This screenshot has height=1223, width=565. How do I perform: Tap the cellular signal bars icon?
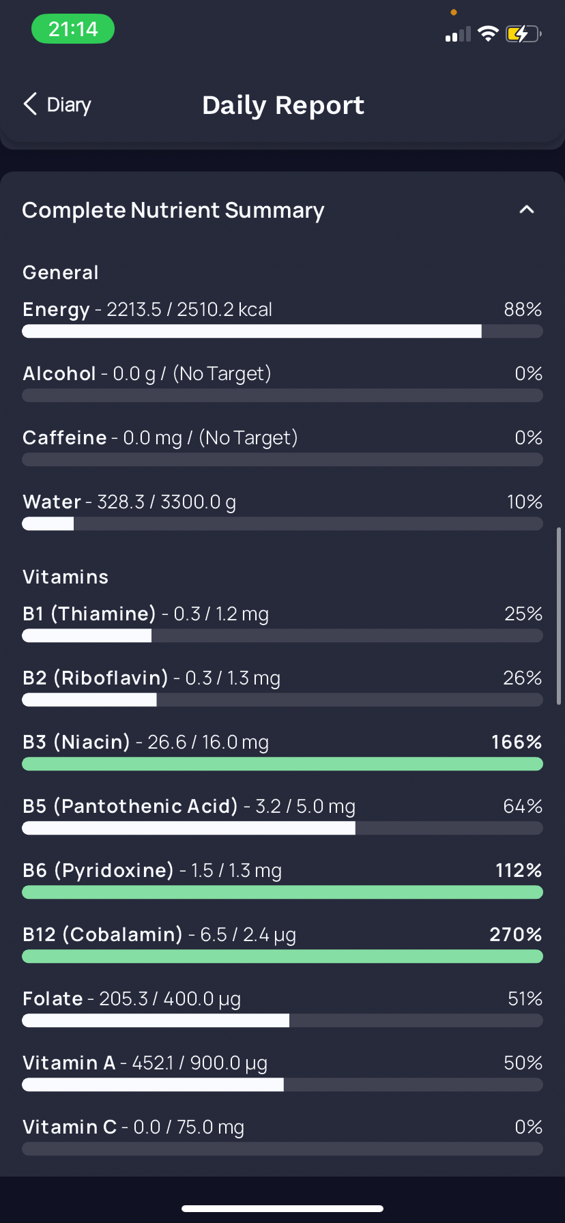pos(458,34)
